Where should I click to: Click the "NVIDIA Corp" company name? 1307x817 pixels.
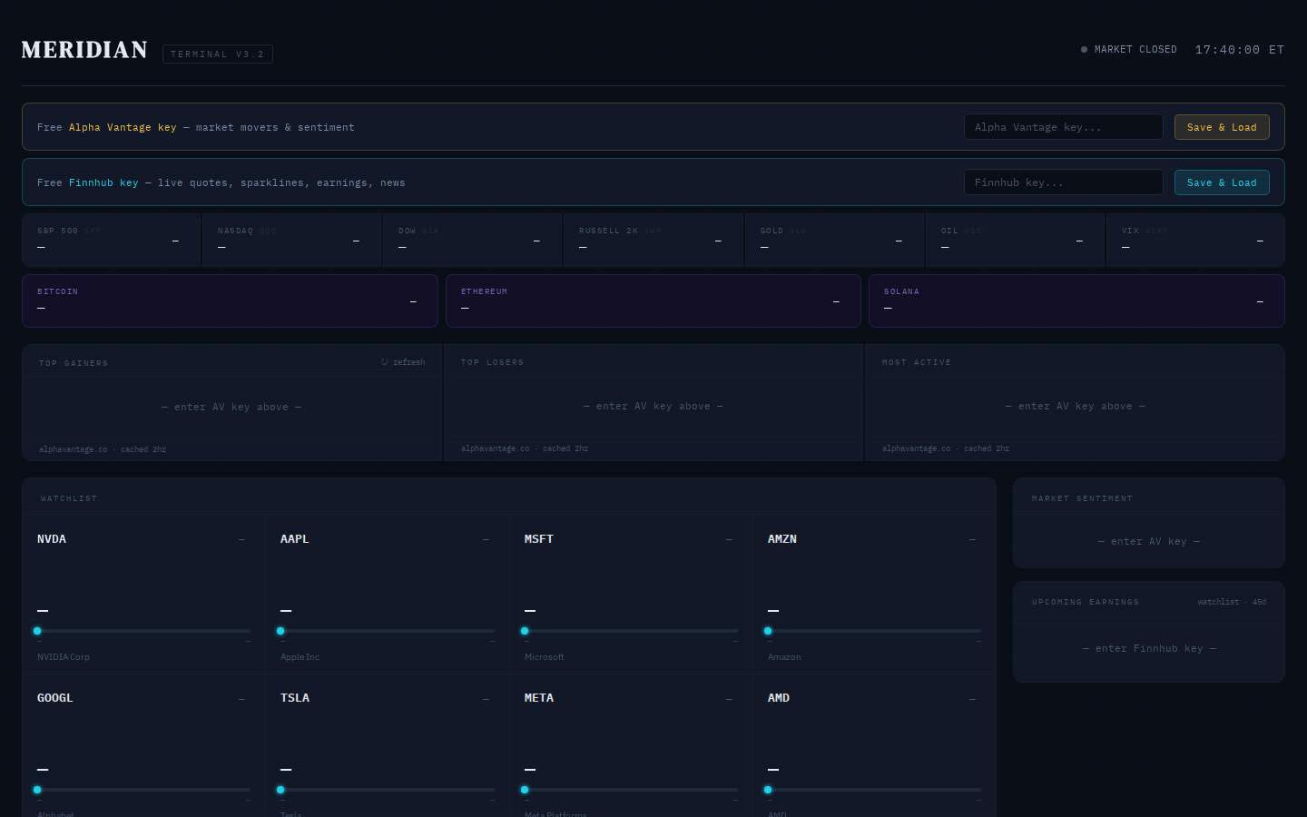64,657
